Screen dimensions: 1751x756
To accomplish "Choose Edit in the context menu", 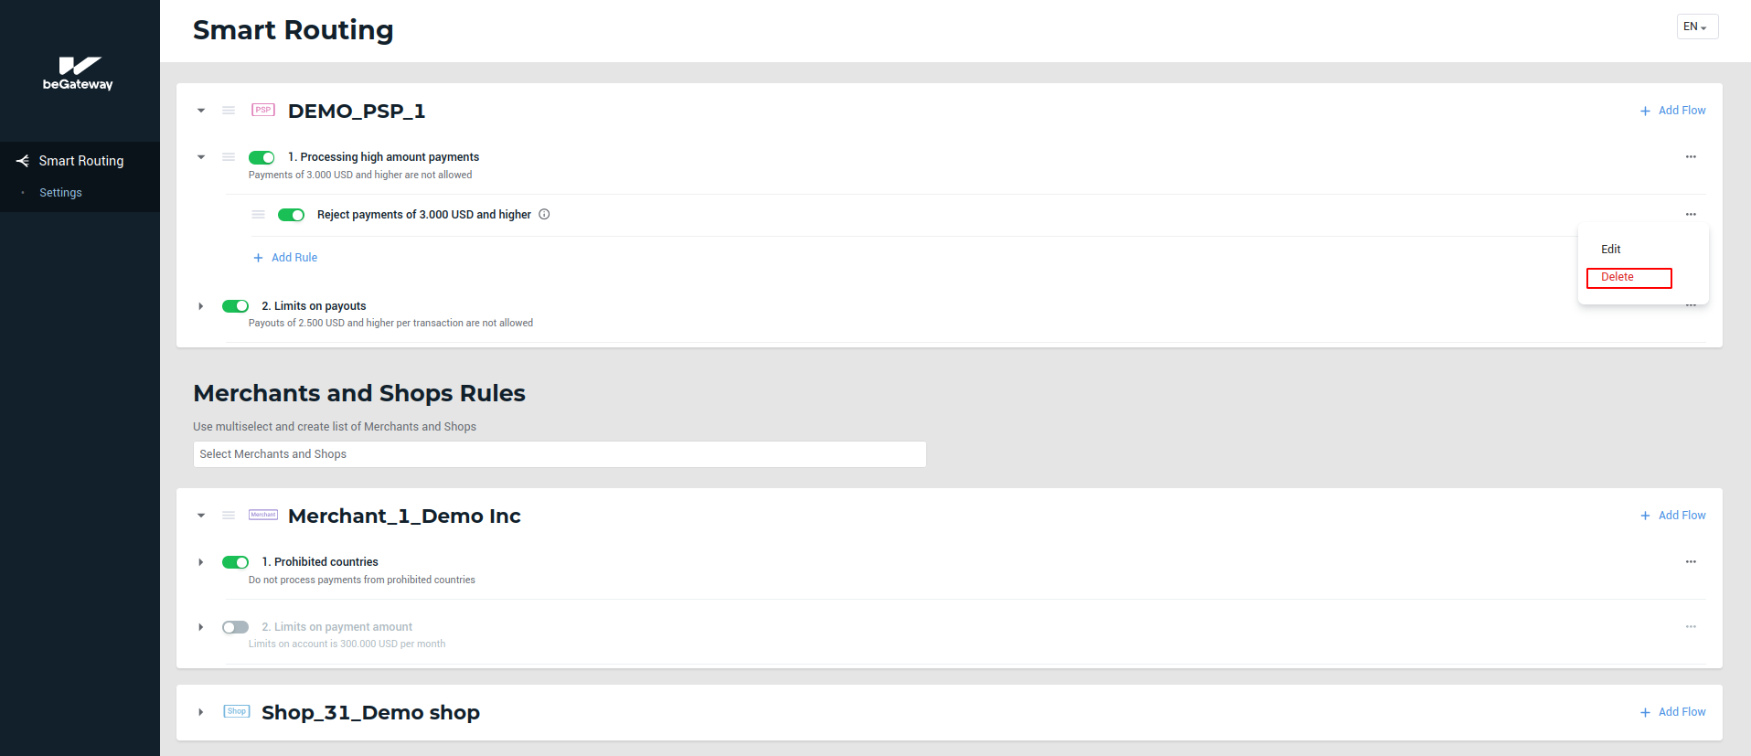I will coord(1611,250).
